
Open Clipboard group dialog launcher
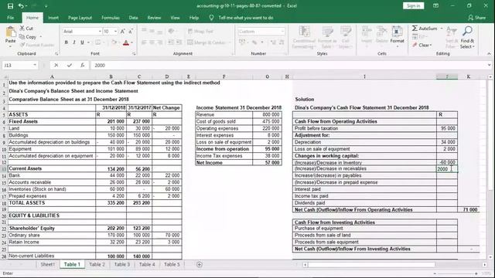click(x=56, y=54)
